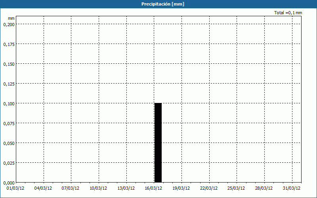
Task: Click the 0,000 y-axis label
Action: tap(9, 183)
